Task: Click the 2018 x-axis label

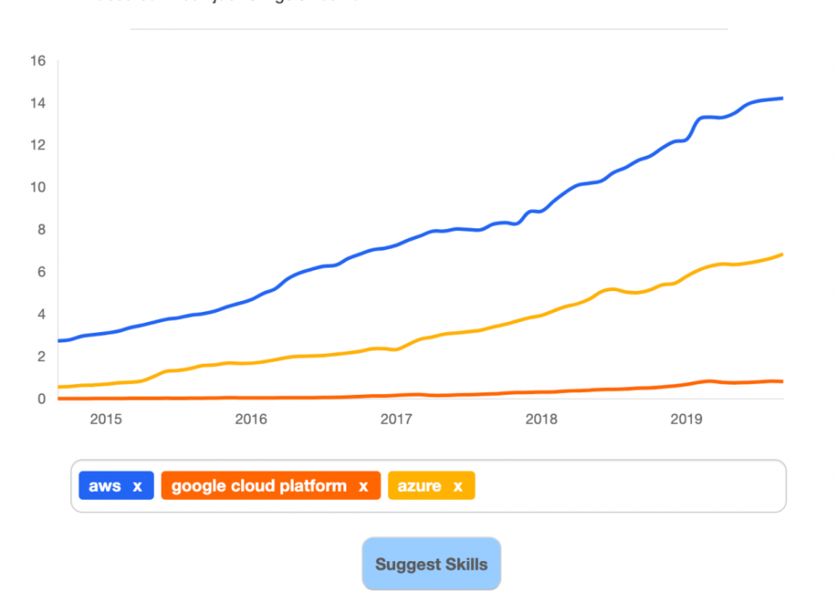Action: coord(542,419)
